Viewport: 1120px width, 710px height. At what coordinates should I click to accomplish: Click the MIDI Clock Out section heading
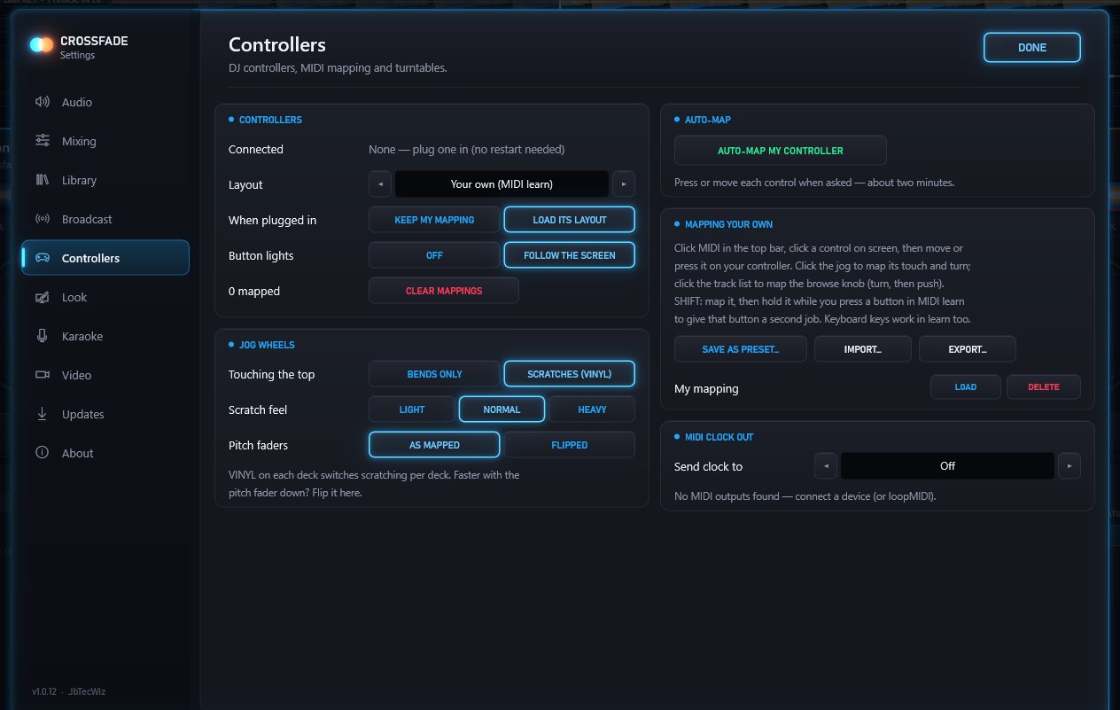719,437
